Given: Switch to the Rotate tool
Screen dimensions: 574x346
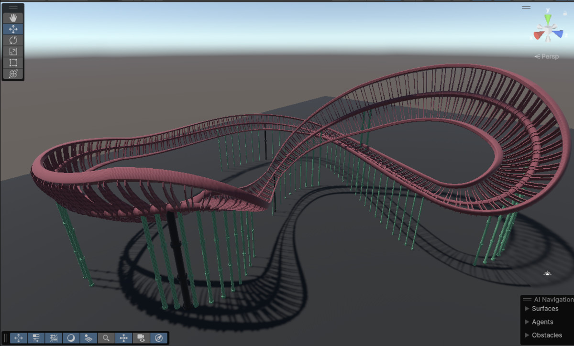Looking at the screenshot, I should [13, 40].
